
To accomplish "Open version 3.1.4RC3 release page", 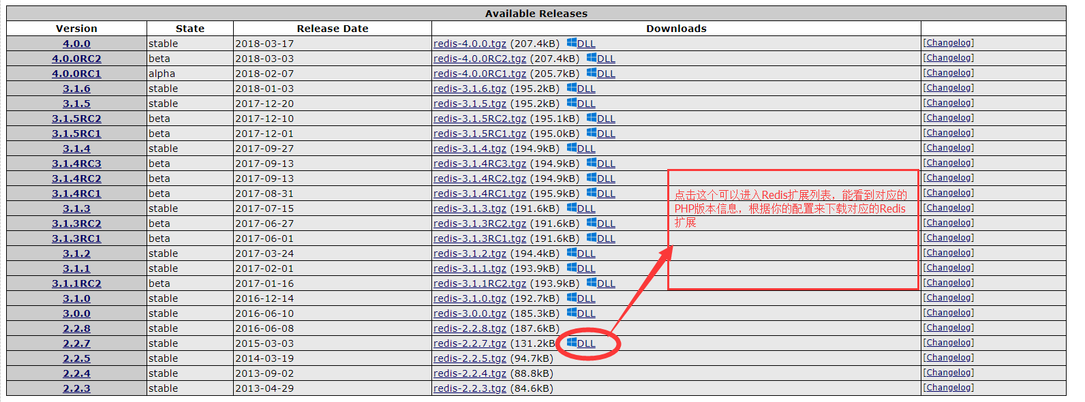I will [x=76, y=164].
